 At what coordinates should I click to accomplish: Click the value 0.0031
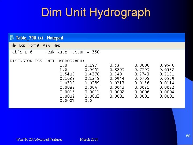142,88
